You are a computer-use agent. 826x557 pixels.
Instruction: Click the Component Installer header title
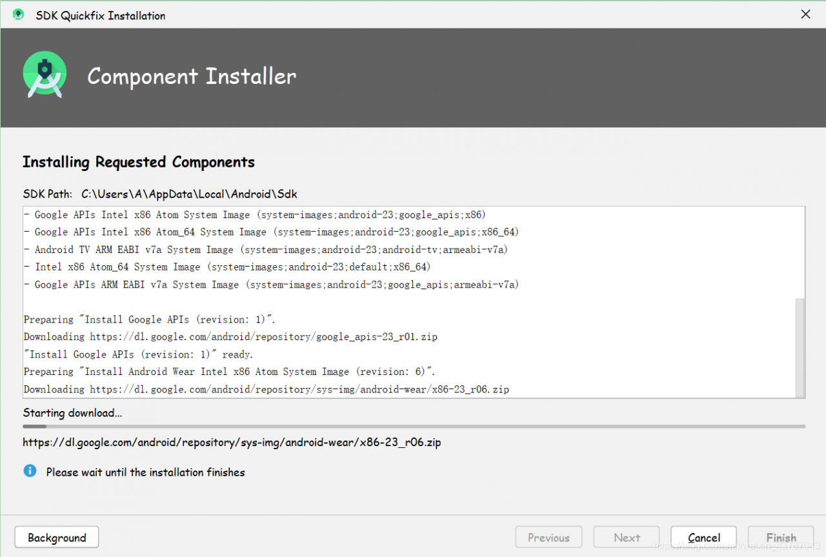(192, 76)
